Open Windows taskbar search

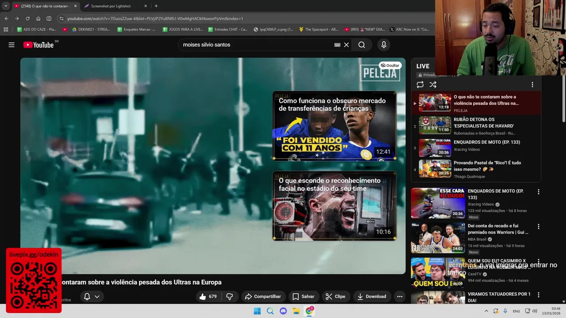click(270, 311)
